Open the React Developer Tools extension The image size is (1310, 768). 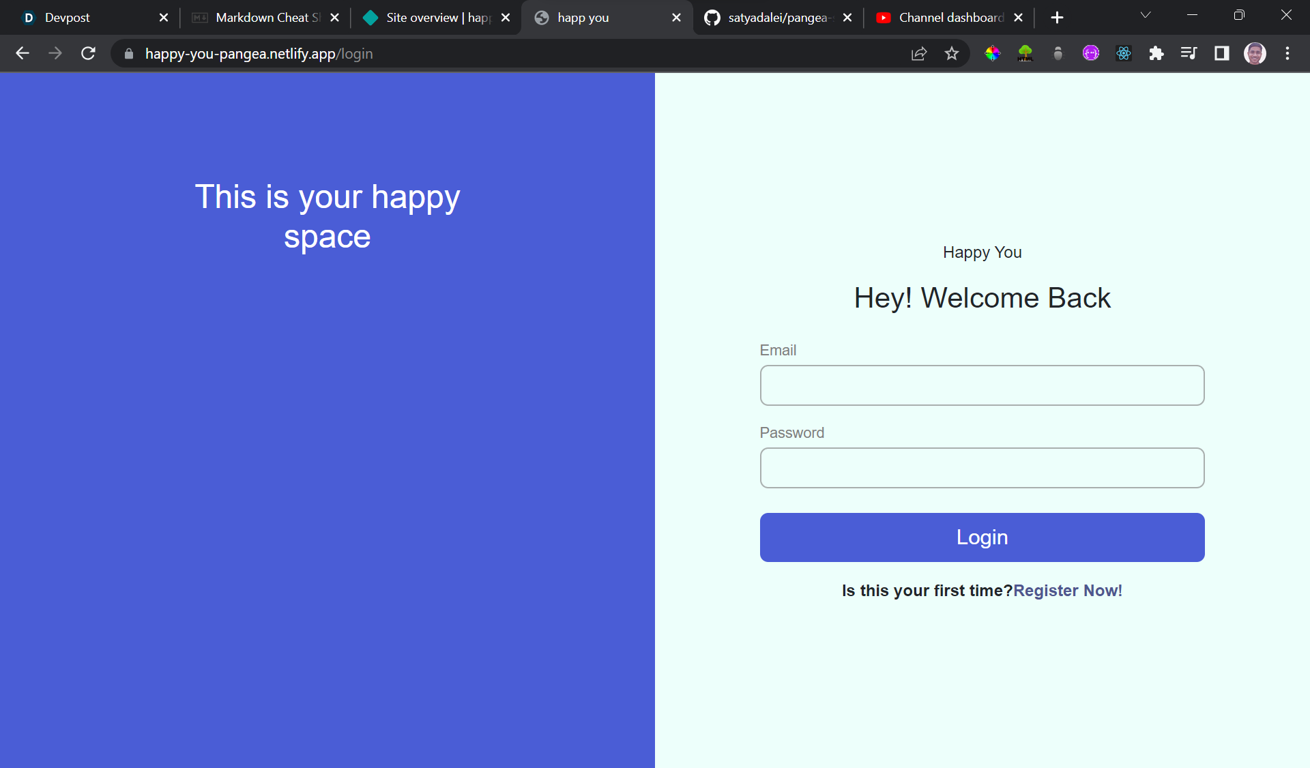pos(1123,53)
